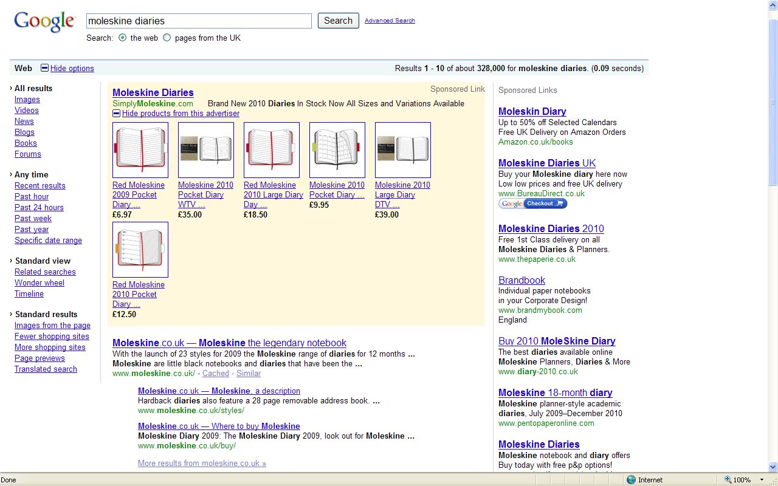
Task: Open Moleskine Diaries UK ad
Action: (547, 163)
